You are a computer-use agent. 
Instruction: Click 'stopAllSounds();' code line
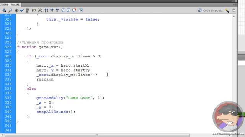56,112
